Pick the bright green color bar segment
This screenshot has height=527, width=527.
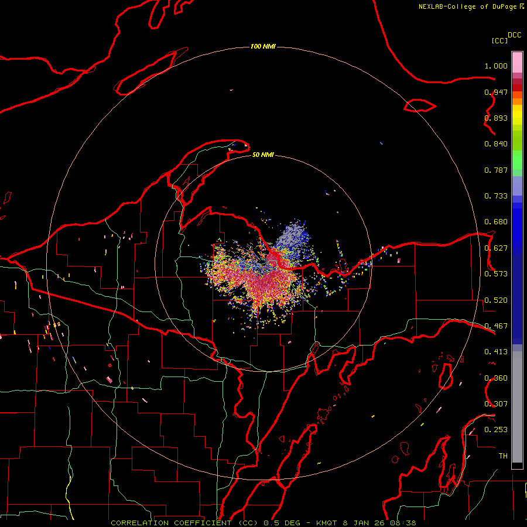pyautogui.click(x=517, y=160)
